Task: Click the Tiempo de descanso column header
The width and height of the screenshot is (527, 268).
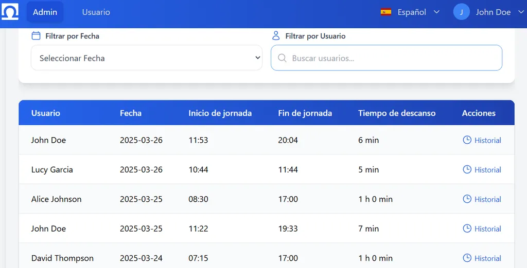Action: point(397,113)
